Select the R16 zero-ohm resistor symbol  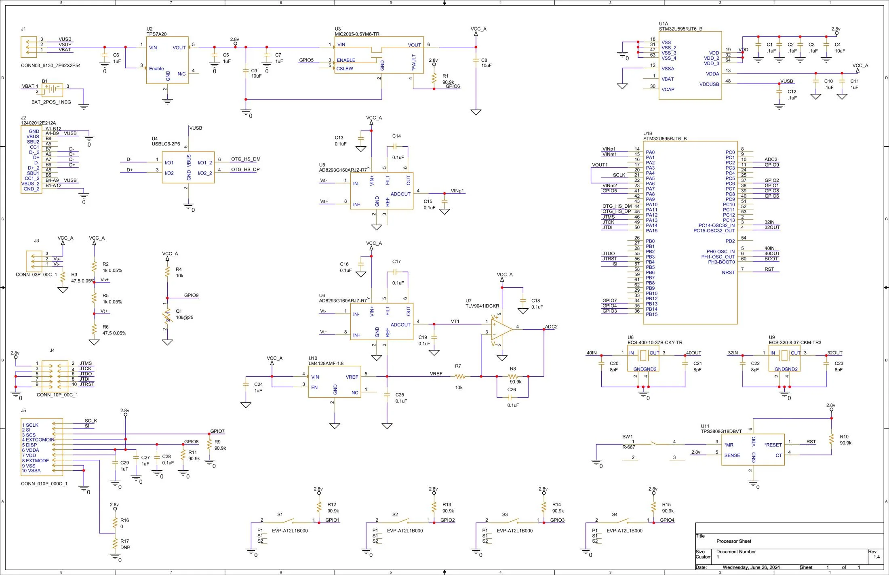pyautogui.click(x=115, y=523)
